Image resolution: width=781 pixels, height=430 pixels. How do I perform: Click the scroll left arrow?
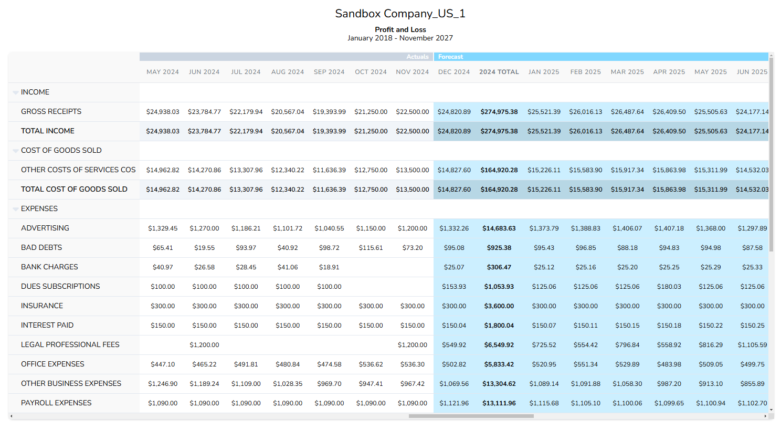[11, 416]
